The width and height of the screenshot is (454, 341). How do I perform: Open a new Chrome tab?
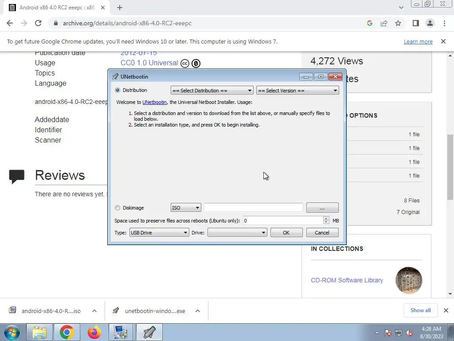pos(120,8)
